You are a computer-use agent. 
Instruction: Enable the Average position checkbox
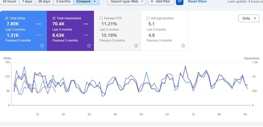(x=148, y=18)
